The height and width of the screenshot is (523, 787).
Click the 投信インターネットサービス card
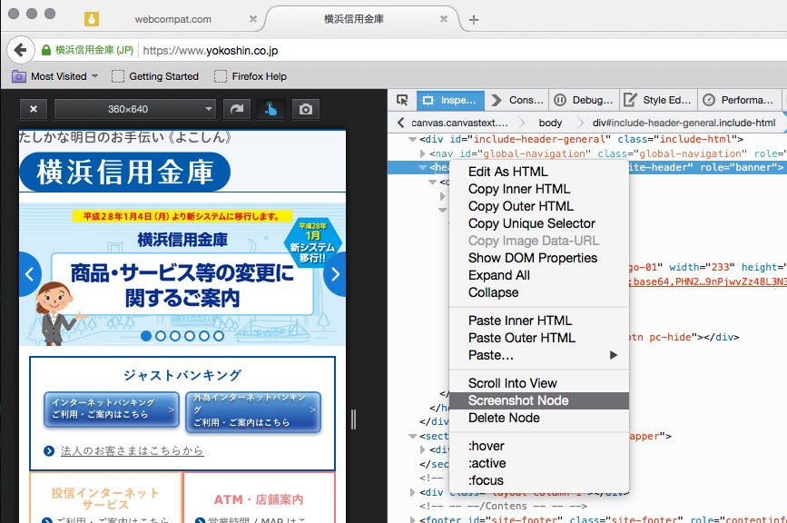pyautogui.click(x=105, y=498)
